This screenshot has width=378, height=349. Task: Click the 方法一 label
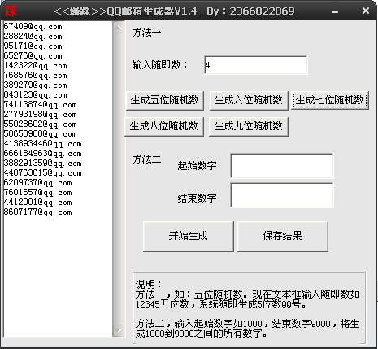coord(146,33)
